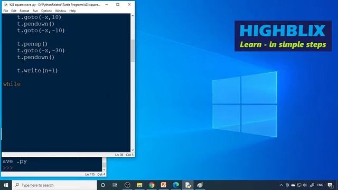Image resolution: width=338 pixels, height=190 pixels.
Task: Open Cortana circle icon on taskbar
Action: pyautogui.click(x=103, y=185)
